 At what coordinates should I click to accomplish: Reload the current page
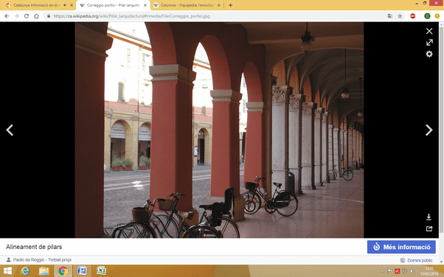[x=27, y=16]
